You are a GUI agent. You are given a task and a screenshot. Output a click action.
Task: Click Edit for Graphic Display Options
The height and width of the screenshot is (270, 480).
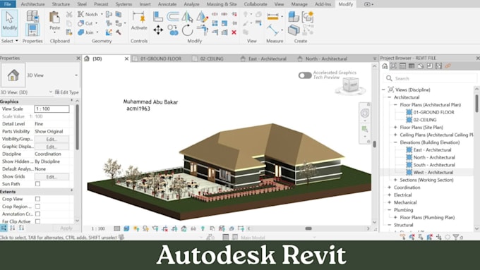pyautogui.click(x=52, y=147)
